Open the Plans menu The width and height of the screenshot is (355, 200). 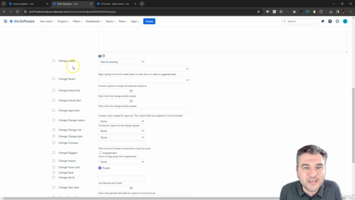point(123,21)
